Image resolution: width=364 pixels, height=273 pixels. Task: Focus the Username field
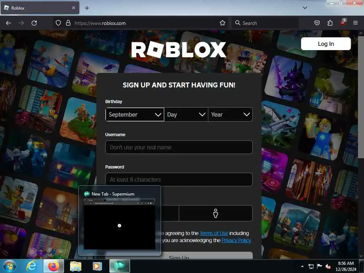(x=179, y=147)
